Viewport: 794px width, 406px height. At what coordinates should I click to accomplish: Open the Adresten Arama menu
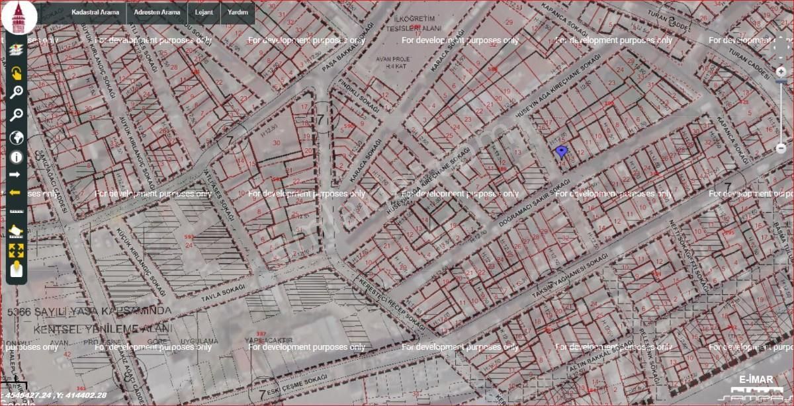click(x=158, y=11)
